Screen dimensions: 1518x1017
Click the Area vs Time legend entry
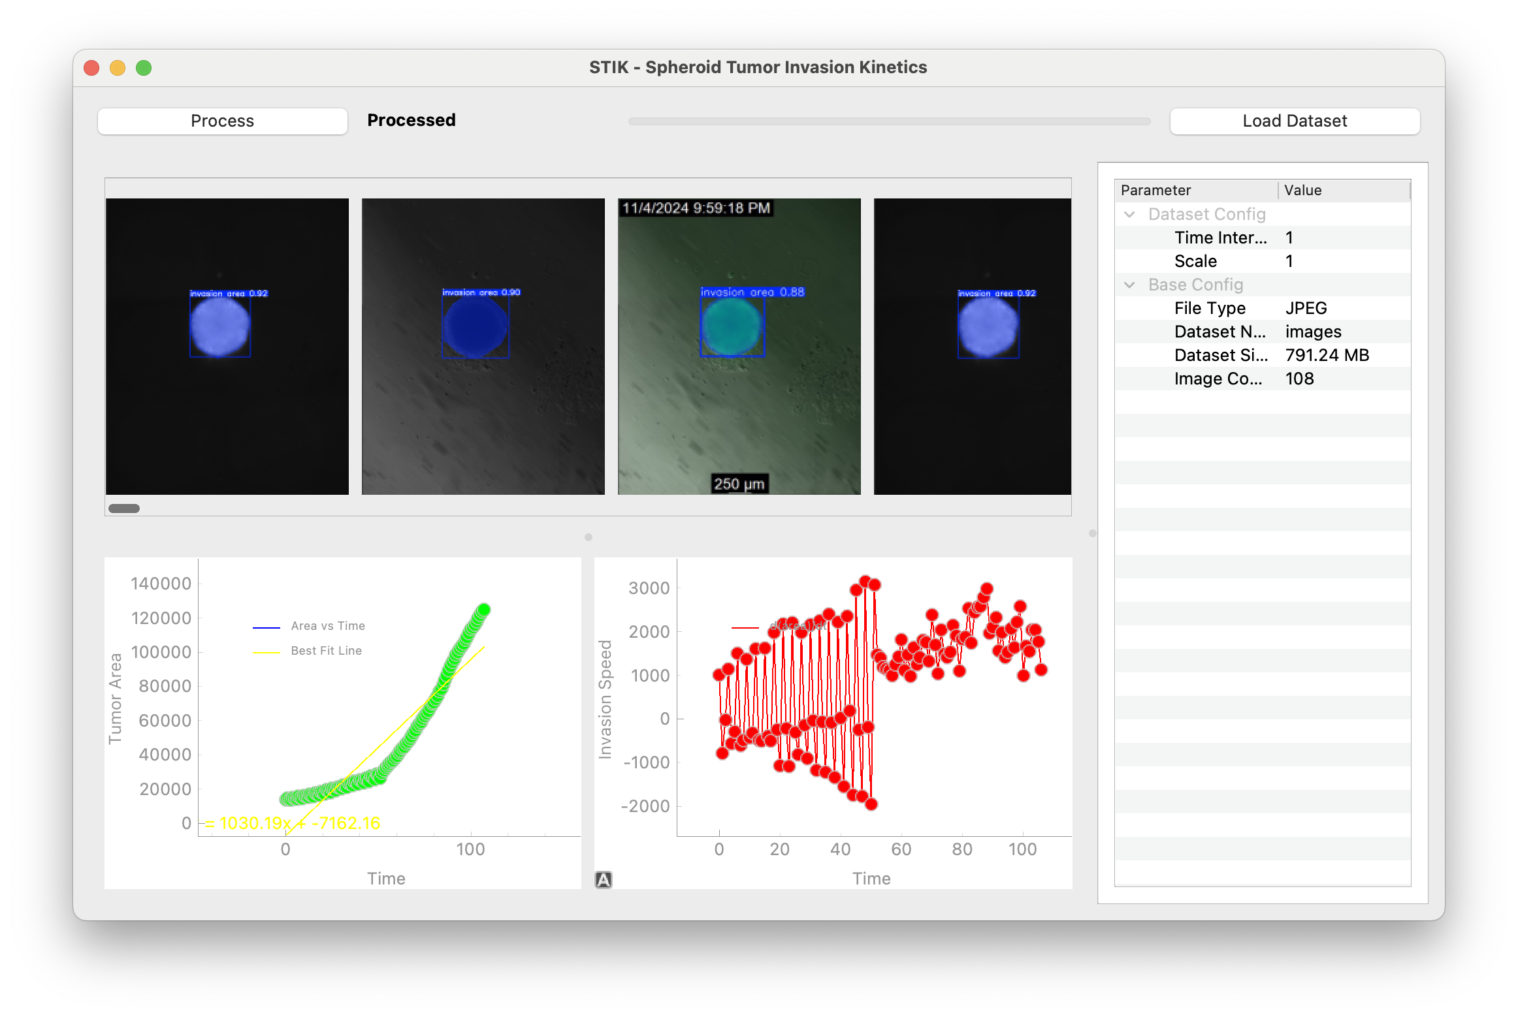point(327,626)
